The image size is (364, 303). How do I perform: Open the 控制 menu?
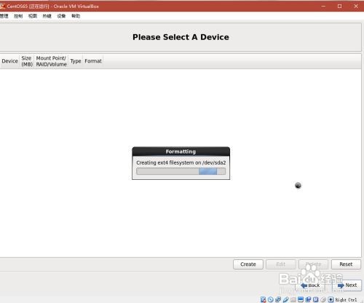[18, 16]
